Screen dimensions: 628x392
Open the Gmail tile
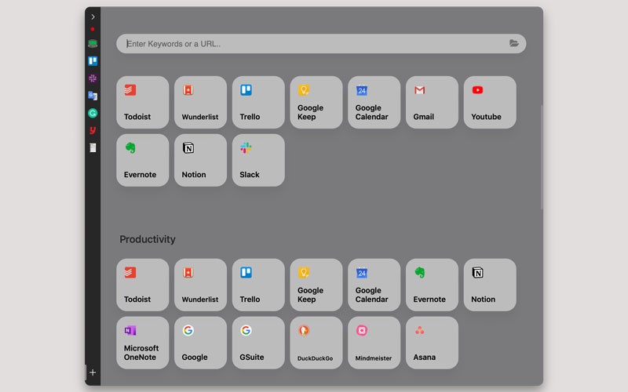coord(432,103)
